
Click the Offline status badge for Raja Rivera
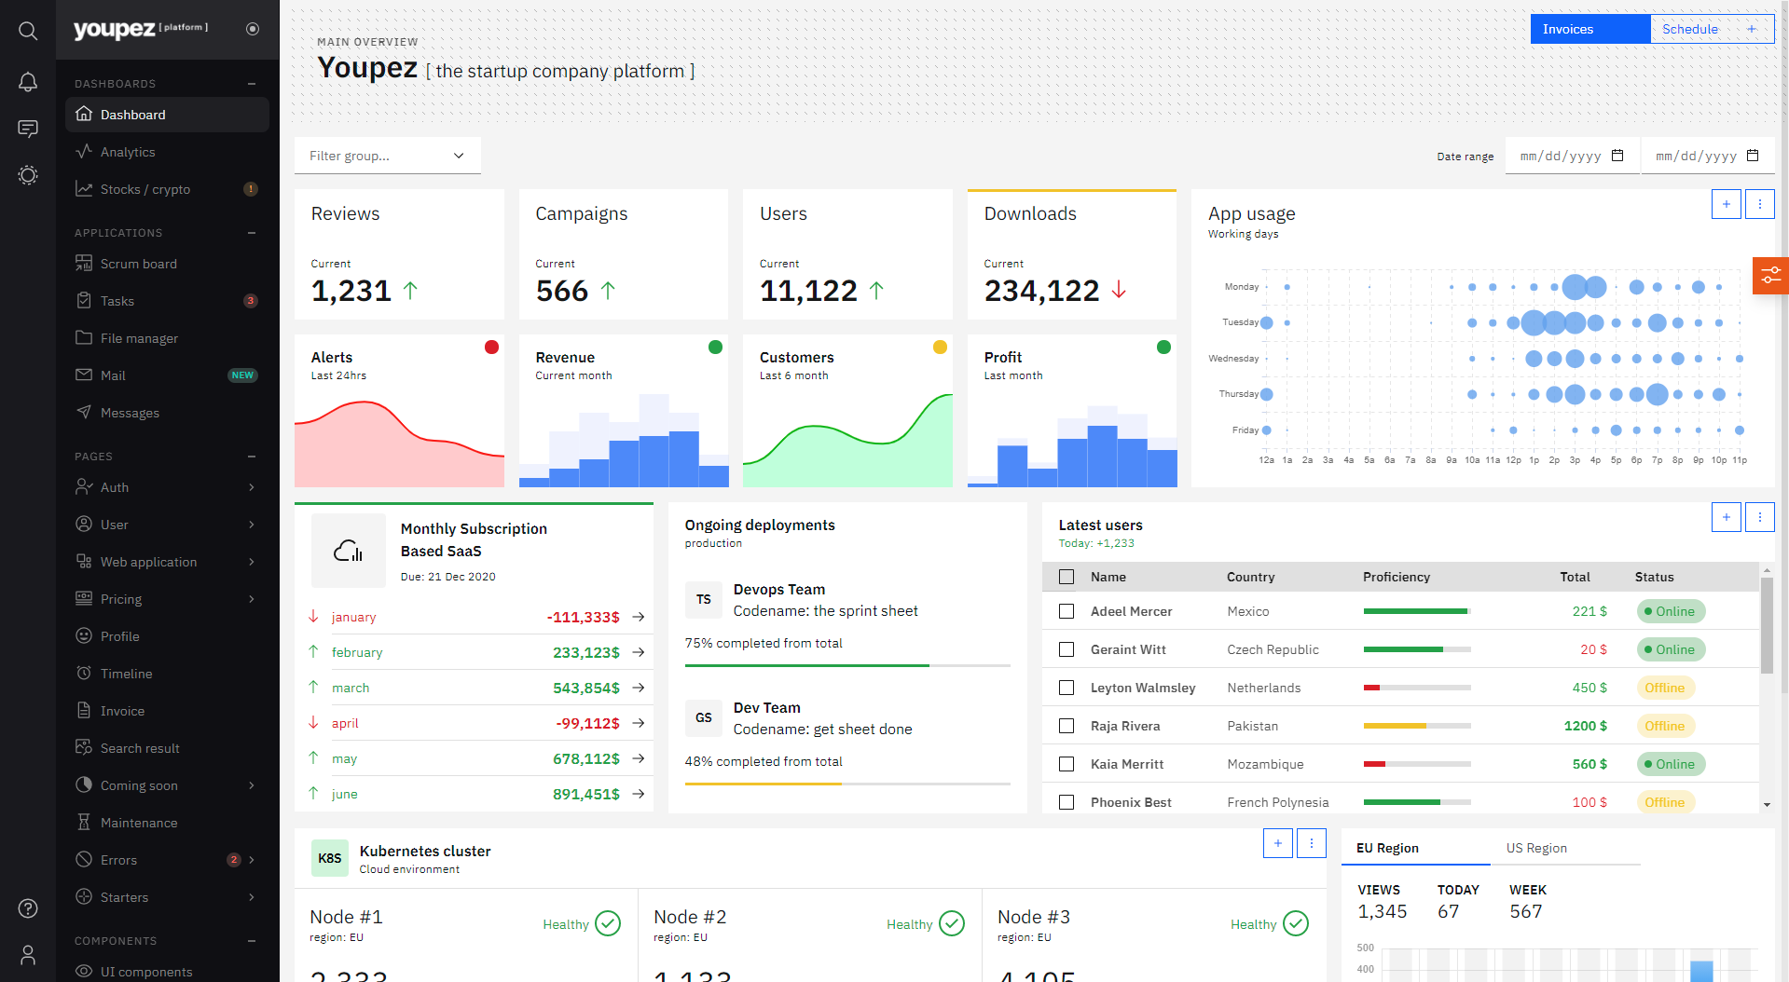(x=1665, y=726)
